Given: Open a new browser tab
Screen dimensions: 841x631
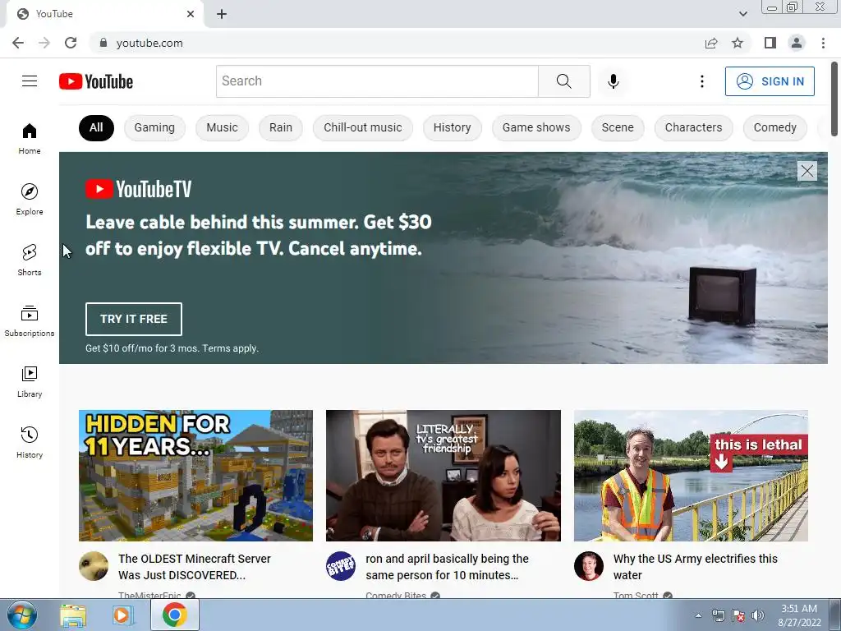Looking at the screenshot, I should point(222,14).
